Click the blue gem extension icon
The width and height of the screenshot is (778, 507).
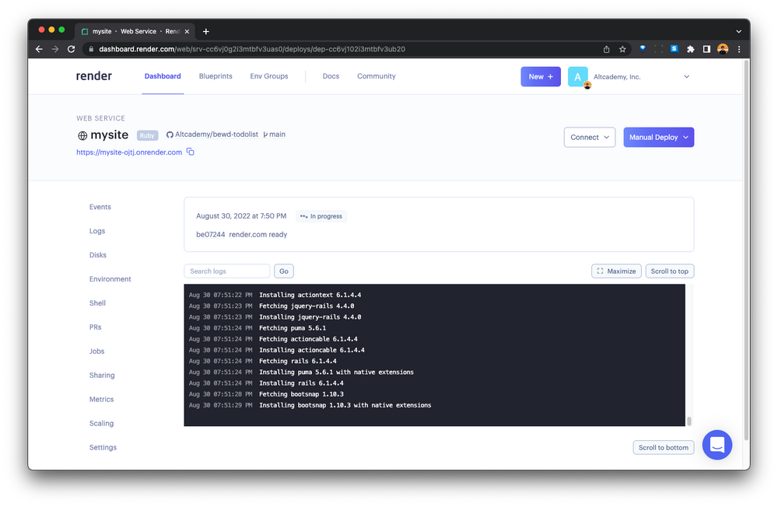(x=643, y=49)
